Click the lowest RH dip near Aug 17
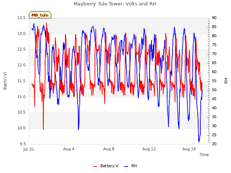 click(x=199, y=142)
